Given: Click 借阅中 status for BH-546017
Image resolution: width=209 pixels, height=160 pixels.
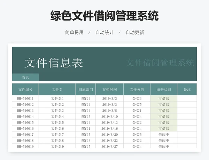Looking at the screenshot, I should (x=164, y=135).
